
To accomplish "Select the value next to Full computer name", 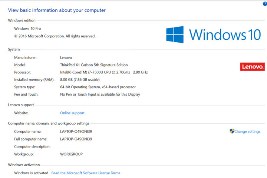I will tap(76, 139).
